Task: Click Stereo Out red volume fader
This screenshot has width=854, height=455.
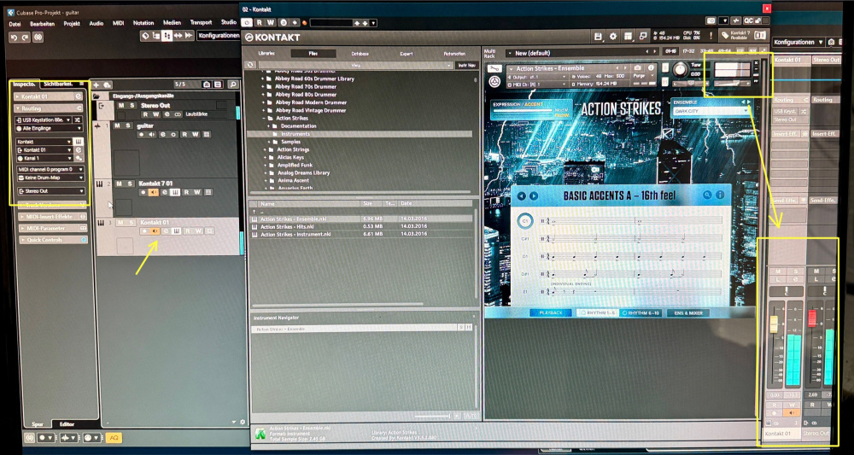Action: (x=812, y=318)
